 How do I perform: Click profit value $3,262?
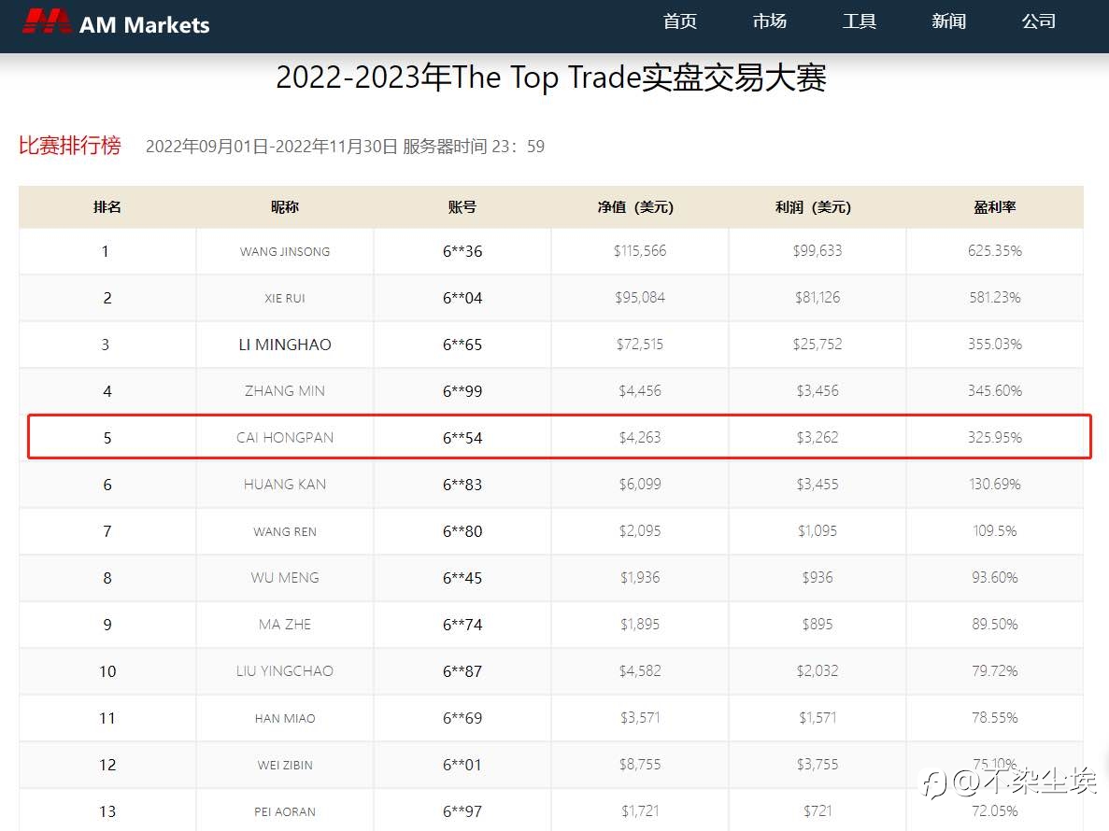point(818,437)
